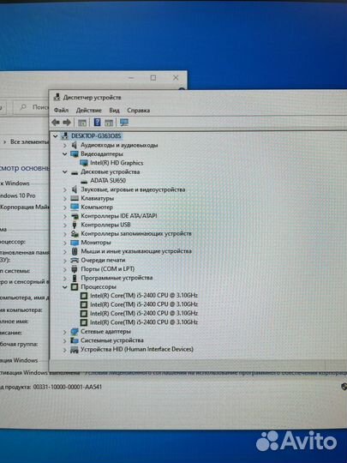
Task: Click the Контроллеры IDE ATA/ATAPI icon
Action: (x=75, y=216)
